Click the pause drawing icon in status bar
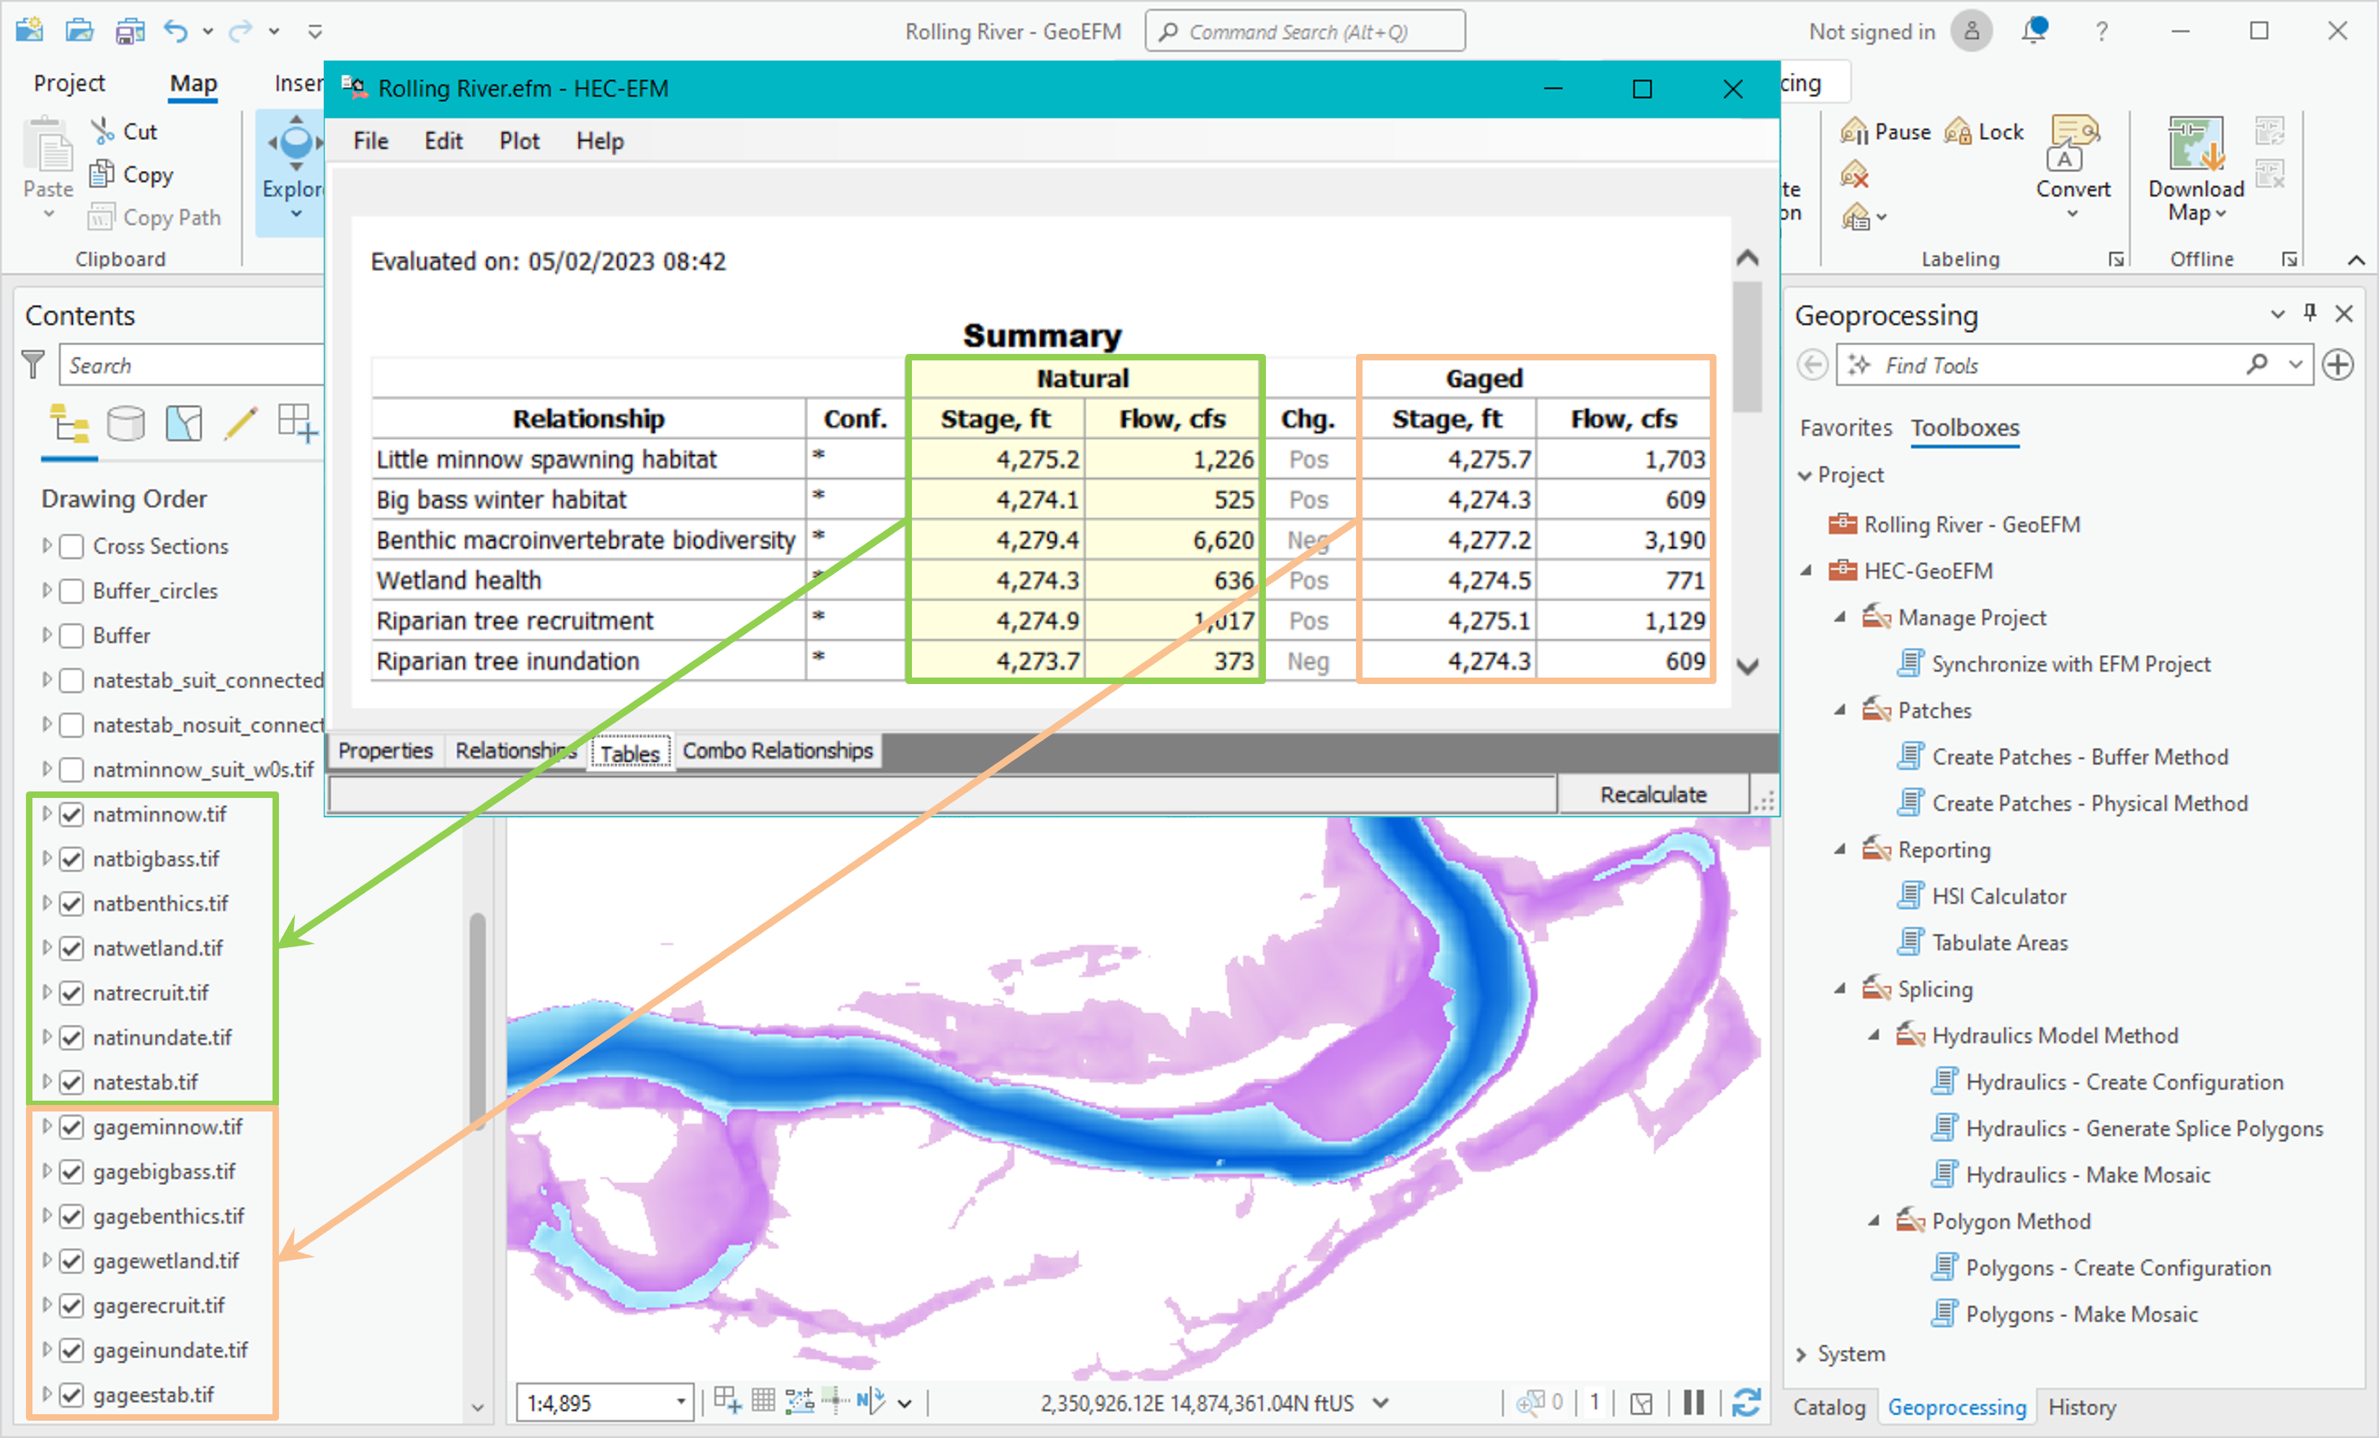The image size is (2379, 1438). point(1693,1401)
